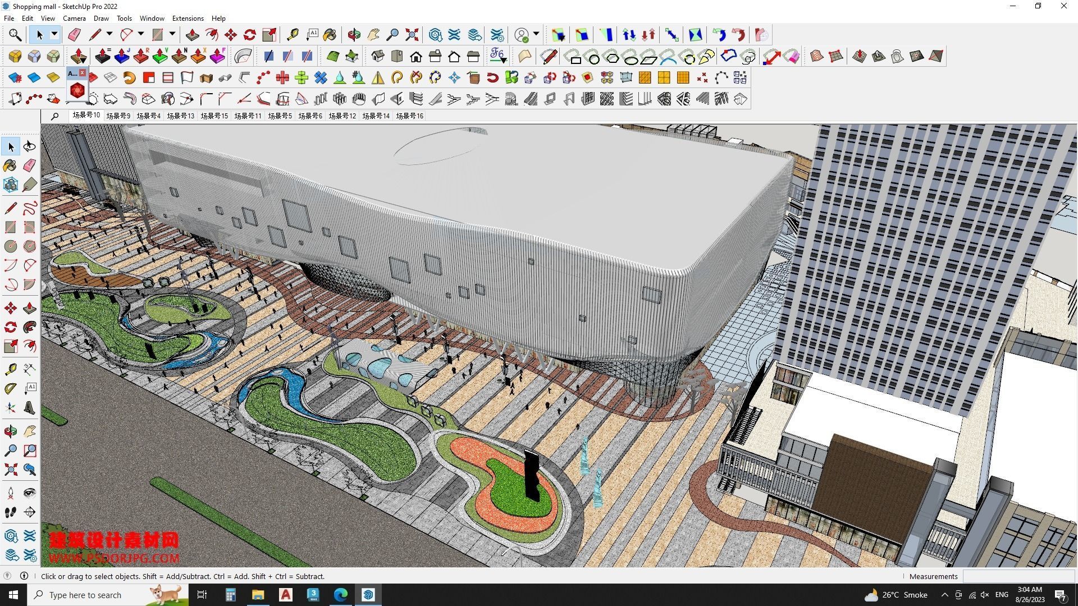Switch to Front view house icon

(x=416, y=56)
